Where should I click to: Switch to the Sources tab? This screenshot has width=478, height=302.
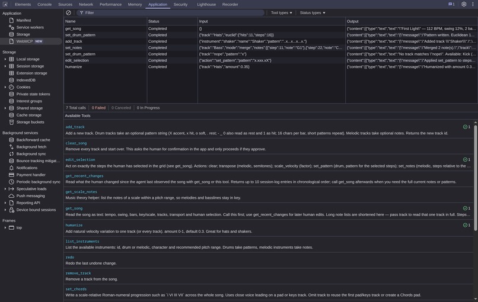click(x=65, y=4)
